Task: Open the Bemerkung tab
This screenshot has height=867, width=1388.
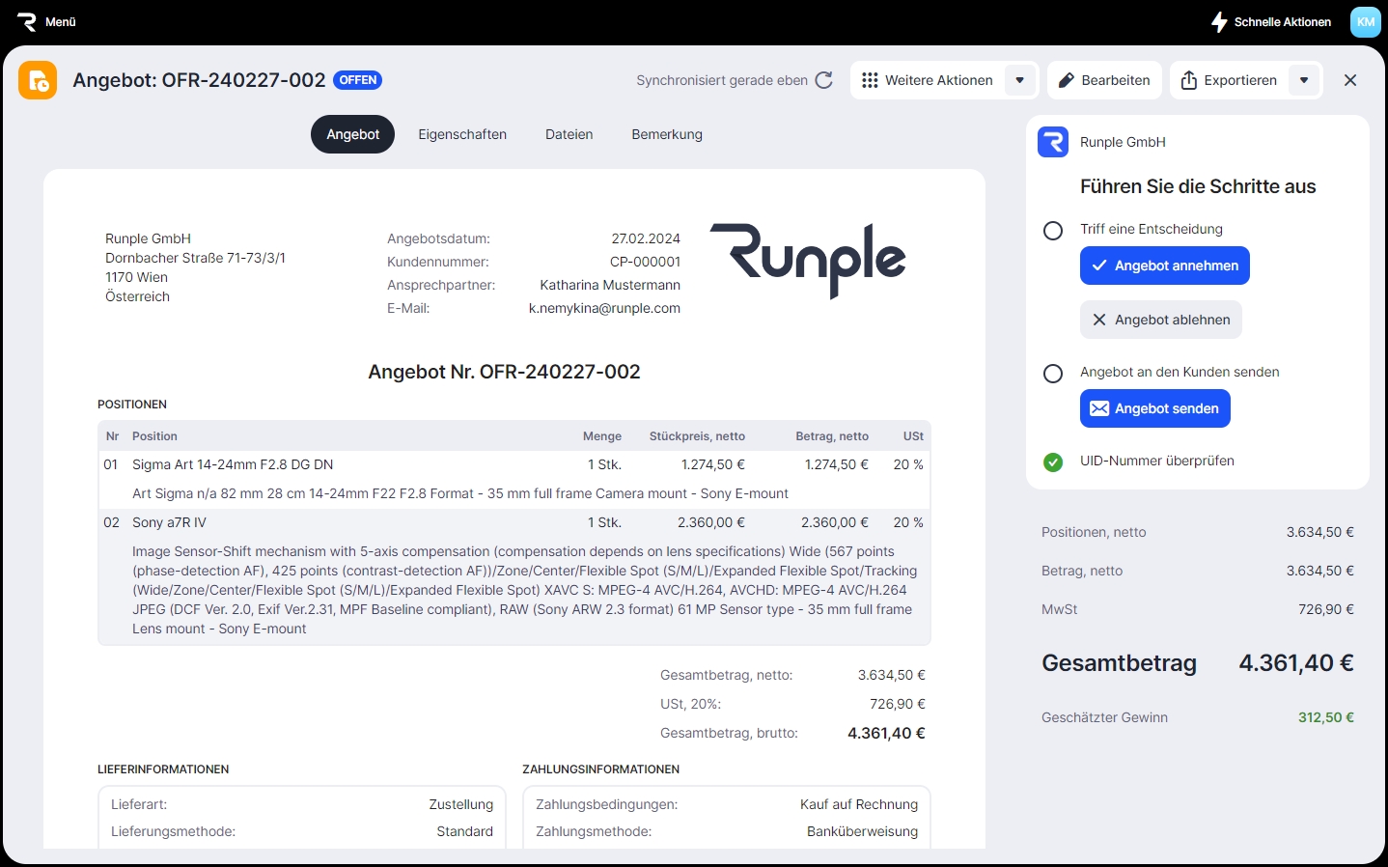Action: [x=667, y=134]
